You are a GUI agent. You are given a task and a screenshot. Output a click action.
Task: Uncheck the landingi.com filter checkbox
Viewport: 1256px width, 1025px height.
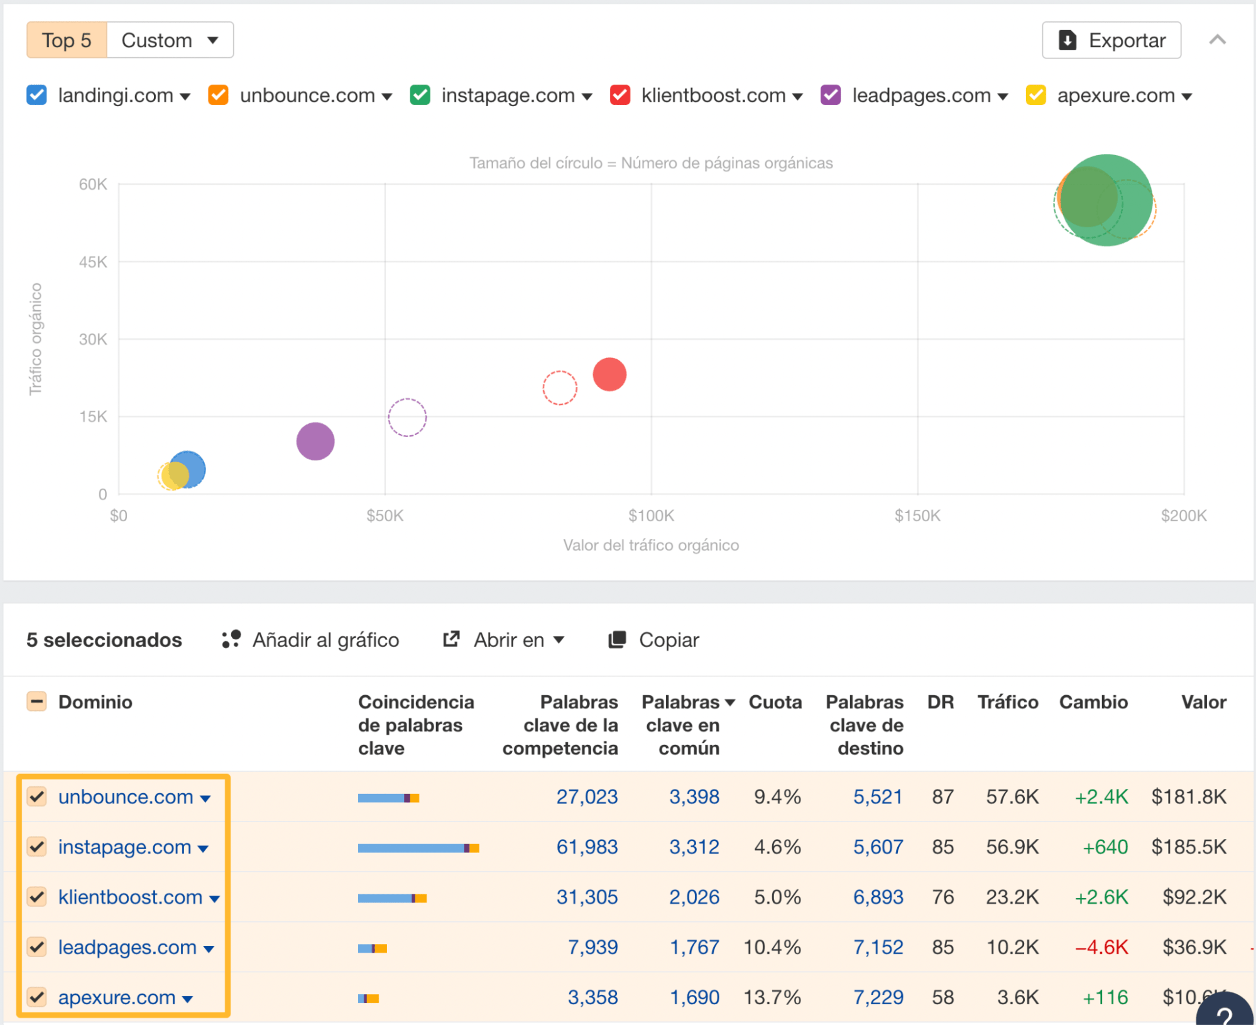pyautogui.click(x=36, y=95)
